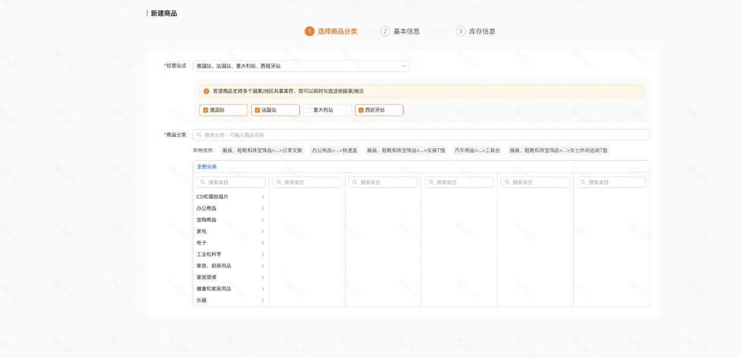This screenshot has height=358, width=741.
Task: Click search icon in fourth category column
Action: [x=430, y=182]
